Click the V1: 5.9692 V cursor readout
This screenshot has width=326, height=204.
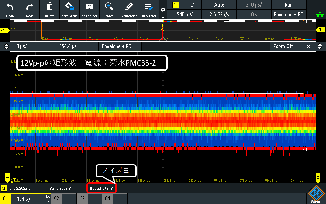click(20, 189)
